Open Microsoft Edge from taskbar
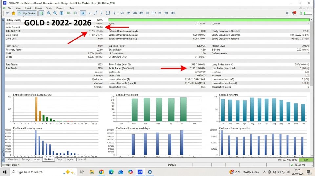Screen dimensions: 315x176 [x=111, y=172]
